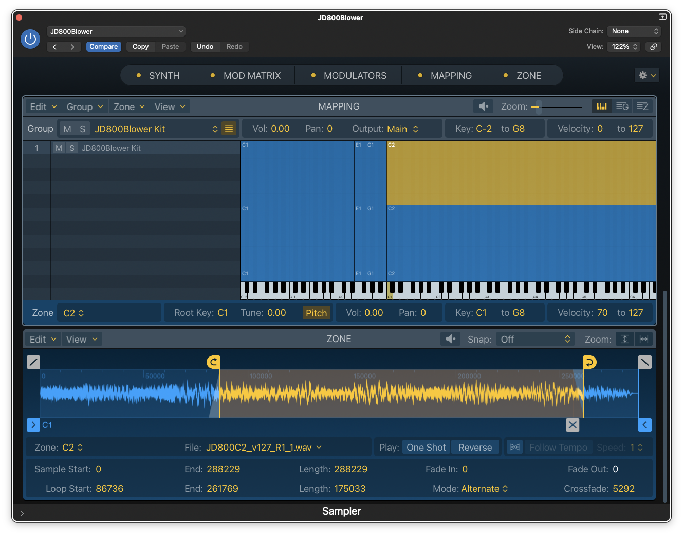Toggle the Pitch button
Image resolution: width=683 pixels, height=536 pixels.
(x=316, y=313)
